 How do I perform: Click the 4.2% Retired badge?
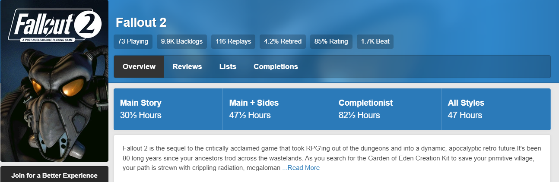pos(283,41)
